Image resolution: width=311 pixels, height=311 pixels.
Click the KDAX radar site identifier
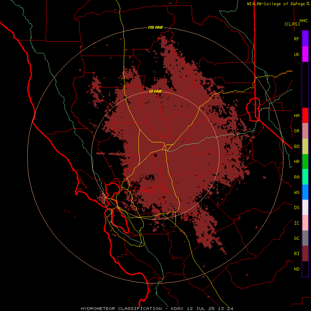pos(177,309)
